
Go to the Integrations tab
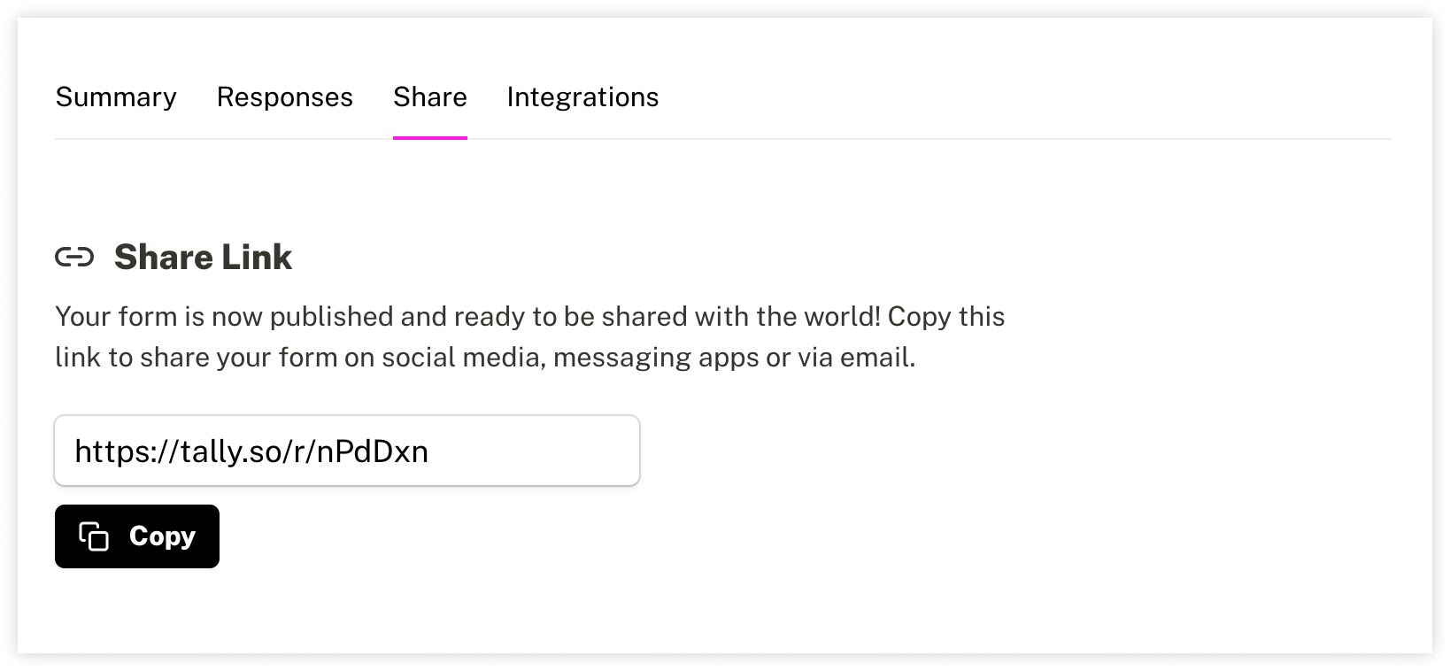click(x=582, y=96)
